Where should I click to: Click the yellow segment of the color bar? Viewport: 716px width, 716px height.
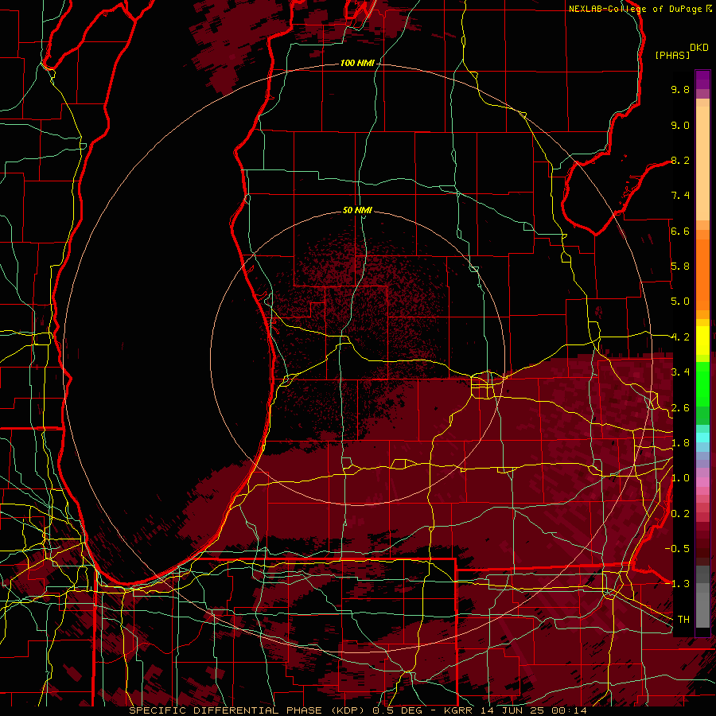[702, 340]
